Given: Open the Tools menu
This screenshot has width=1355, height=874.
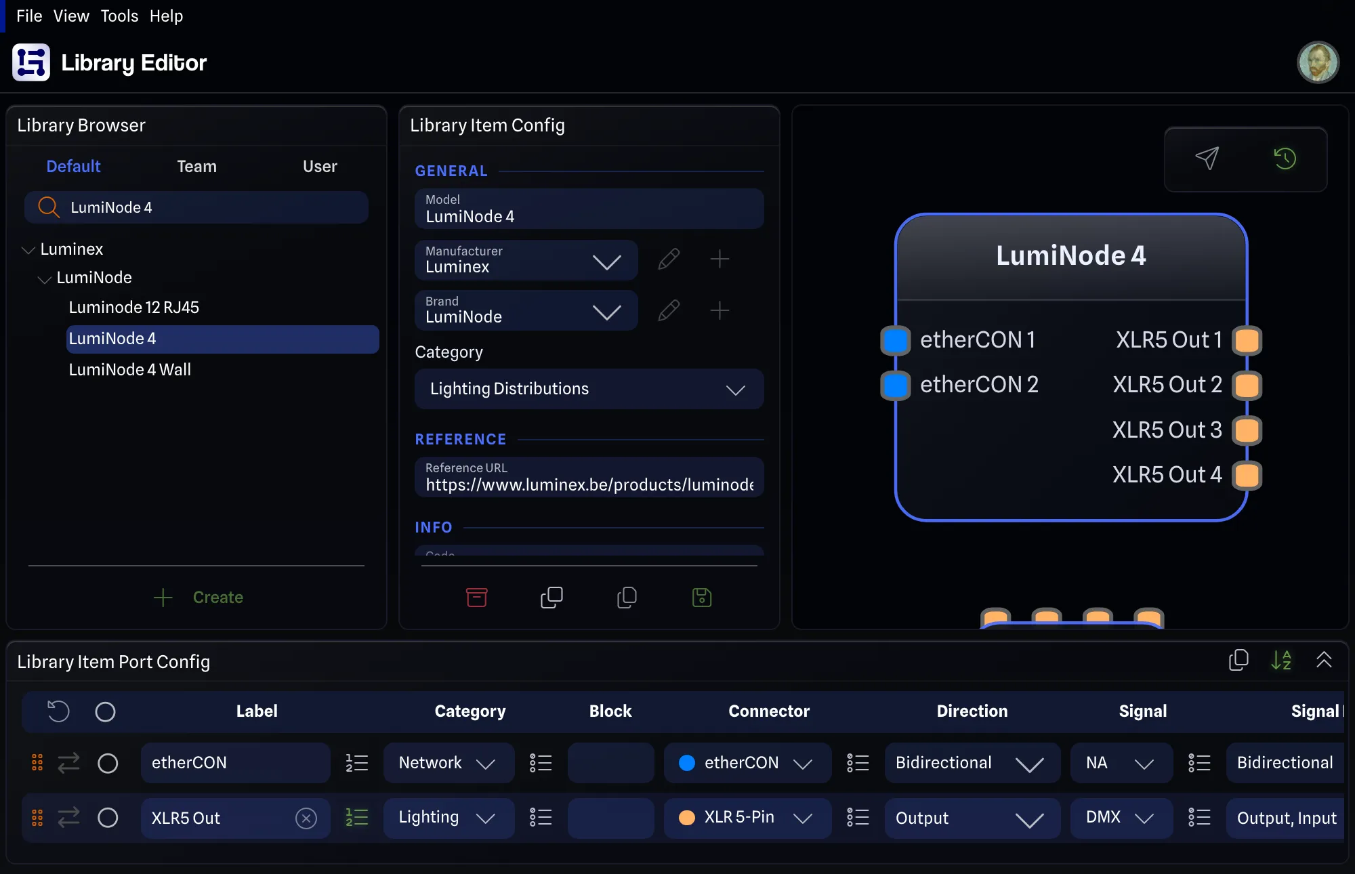Looking at the screenshot, I should 119,16.
